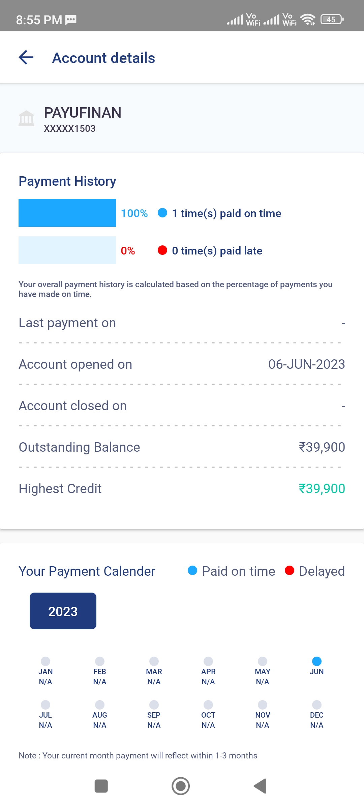Select the JAN month marker

pos(45,661)
